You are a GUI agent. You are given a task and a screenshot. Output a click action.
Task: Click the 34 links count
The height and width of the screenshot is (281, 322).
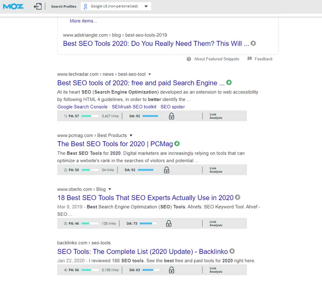pos(108,170)
